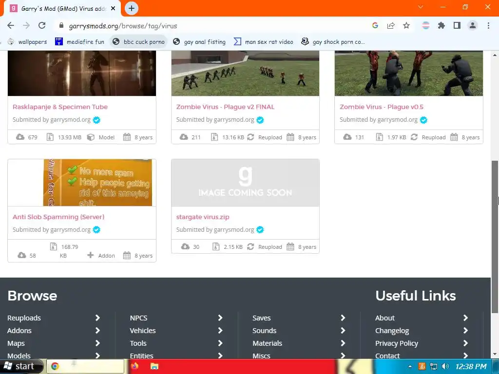Screen dimensions: 499x374
Task: Expand the About footer chevron
Action: (x=465, y=318)
